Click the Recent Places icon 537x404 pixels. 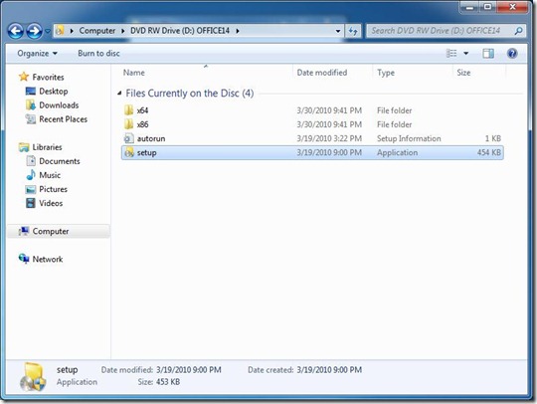[x=31, y=118]
